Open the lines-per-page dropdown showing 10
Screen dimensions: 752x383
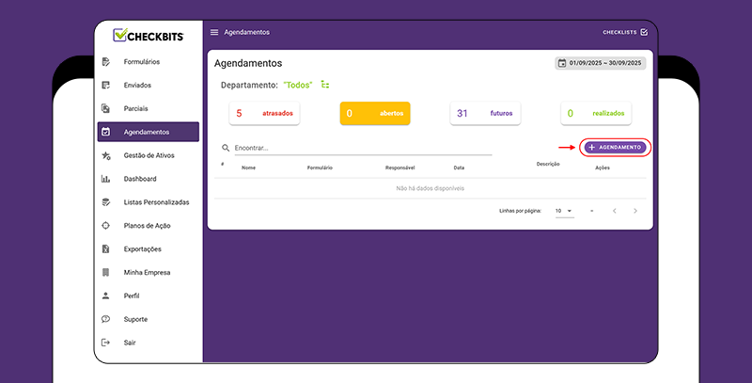coord(565,211)
